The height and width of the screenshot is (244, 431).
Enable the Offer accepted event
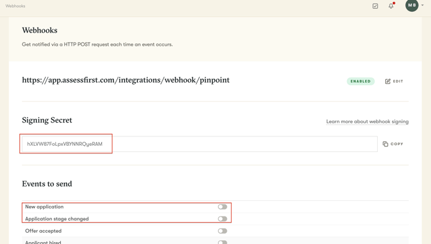click(x=222, y=231)
